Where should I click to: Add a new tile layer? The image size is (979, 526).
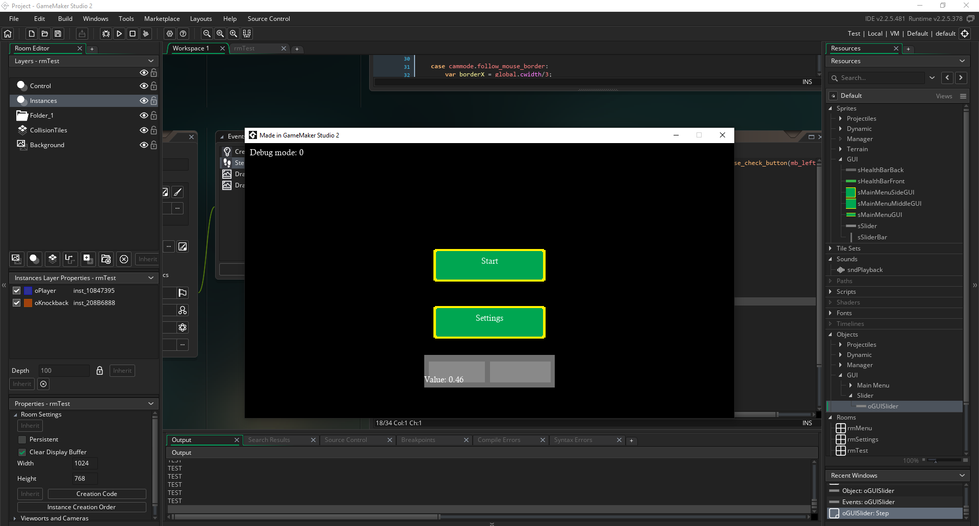53,259
